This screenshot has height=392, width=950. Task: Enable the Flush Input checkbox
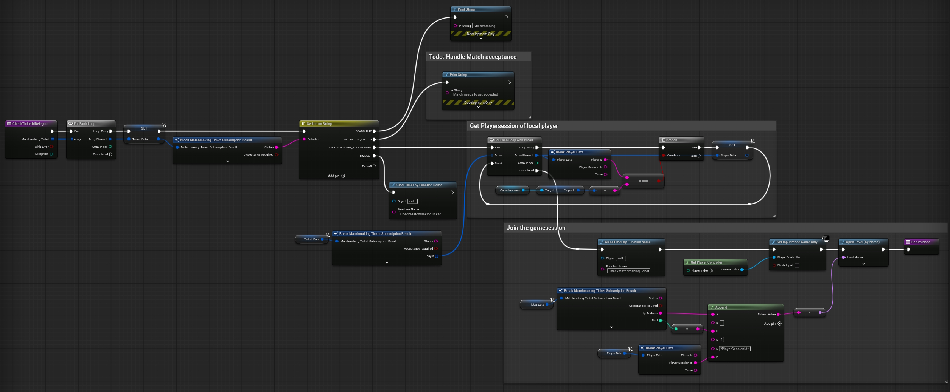tap(798, 265)
